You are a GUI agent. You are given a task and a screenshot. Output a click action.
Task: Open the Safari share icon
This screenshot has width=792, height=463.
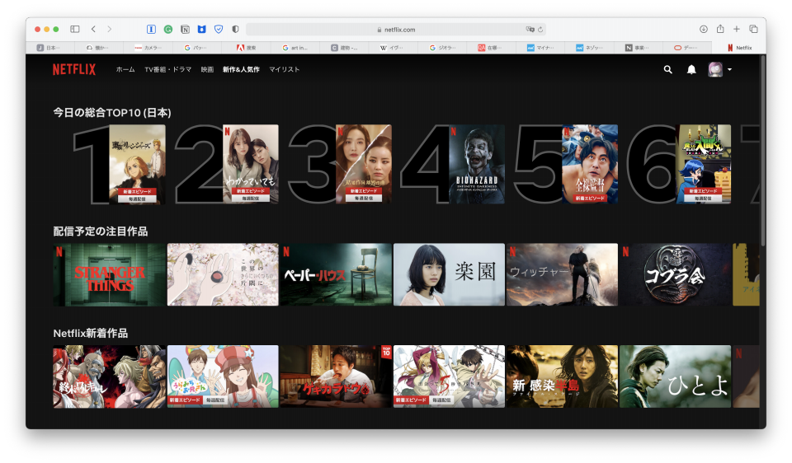pyautogui.click(x=720, y=29)
